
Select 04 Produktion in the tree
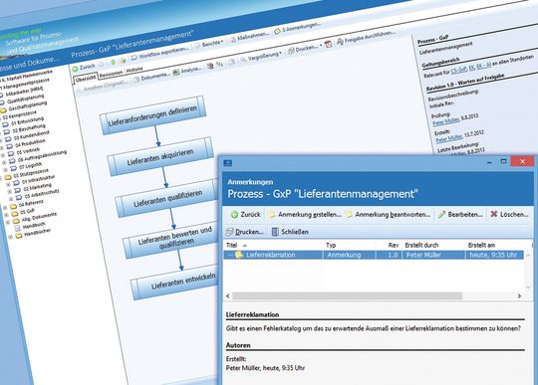click(x=30, y=143)
